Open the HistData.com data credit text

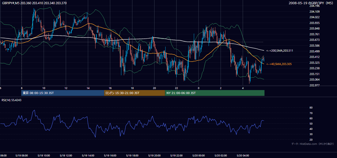313,144
